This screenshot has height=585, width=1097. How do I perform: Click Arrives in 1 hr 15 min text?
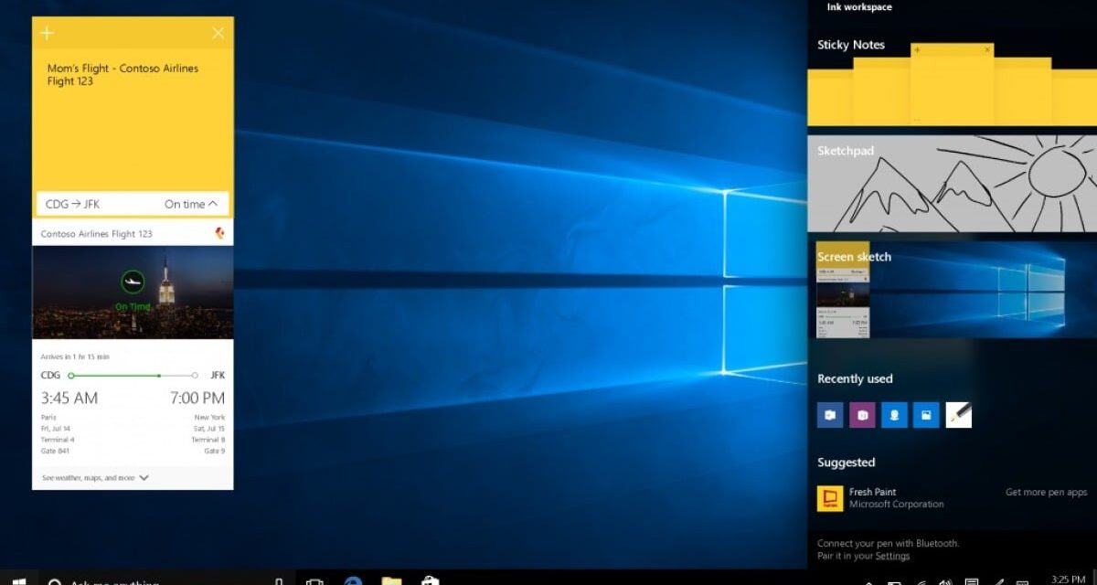pos(75,356)
